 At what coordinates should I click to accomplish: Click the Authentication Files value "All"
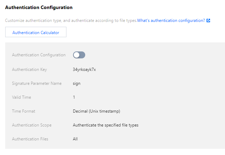75,139
